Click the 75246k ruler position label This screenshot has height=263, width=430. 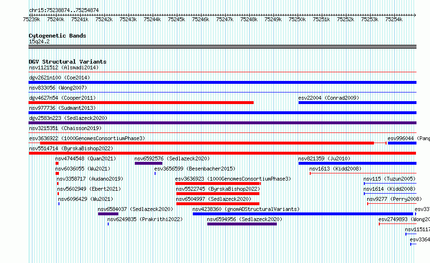tap(201, 19)
